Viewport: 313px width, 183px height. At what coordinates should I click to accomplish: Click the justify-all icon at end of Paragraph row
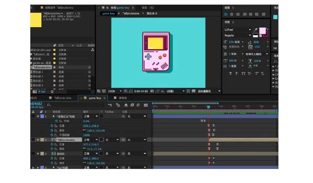coord(264,14)
